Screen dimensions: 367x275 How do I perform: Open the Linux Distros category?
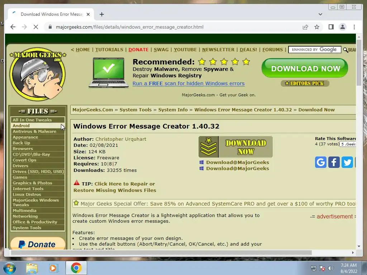pos(38,194)
